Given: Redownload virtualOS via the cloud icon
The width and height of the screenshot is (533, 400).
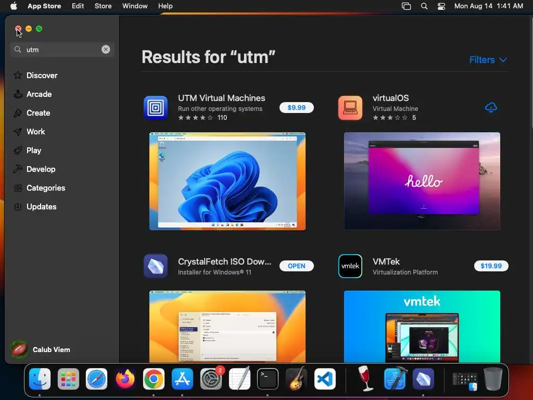Looking at the screenshot, I should tap(491, 108).
